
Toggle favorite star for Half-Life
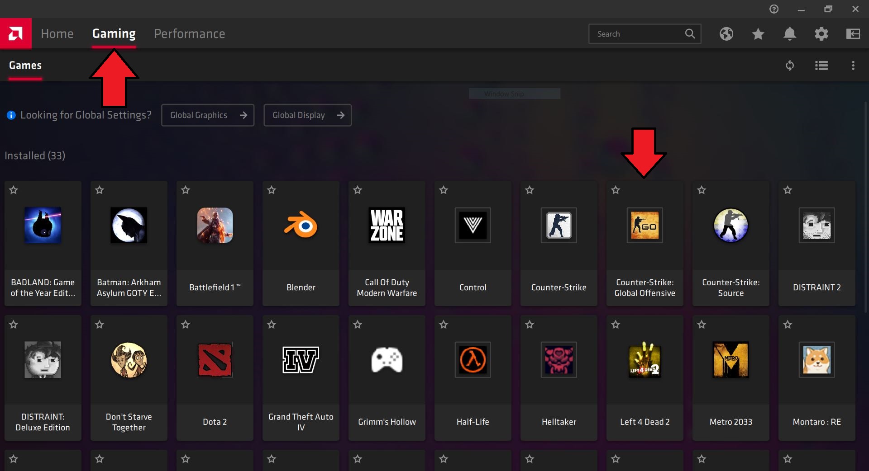[444, 325]
